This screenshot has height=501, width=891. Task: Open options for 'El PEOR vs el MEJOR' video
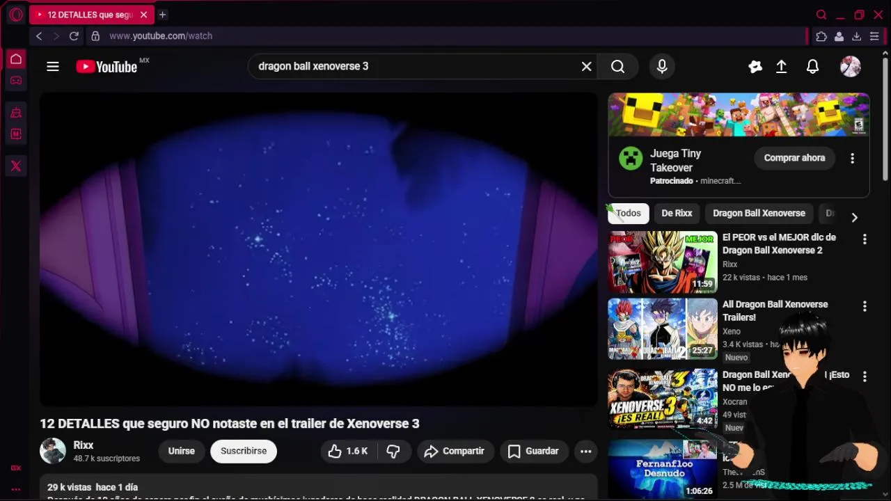(865, 239)
